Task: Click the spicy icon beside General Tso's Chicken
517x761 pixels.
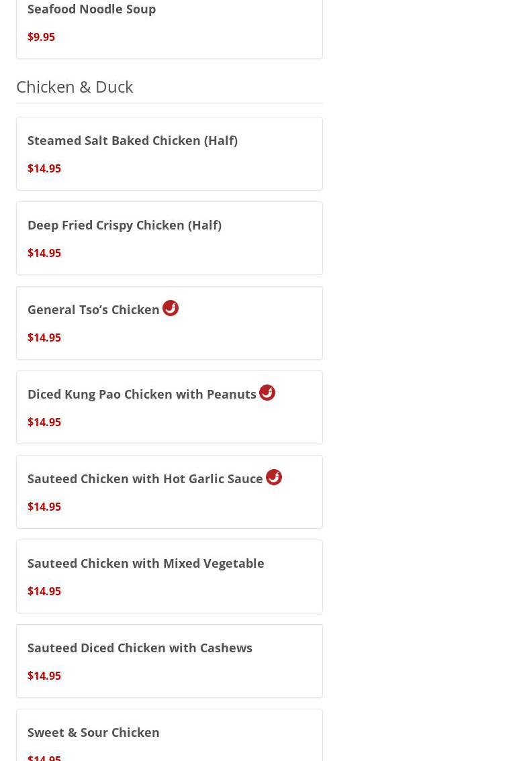Action: pos(171,308)
